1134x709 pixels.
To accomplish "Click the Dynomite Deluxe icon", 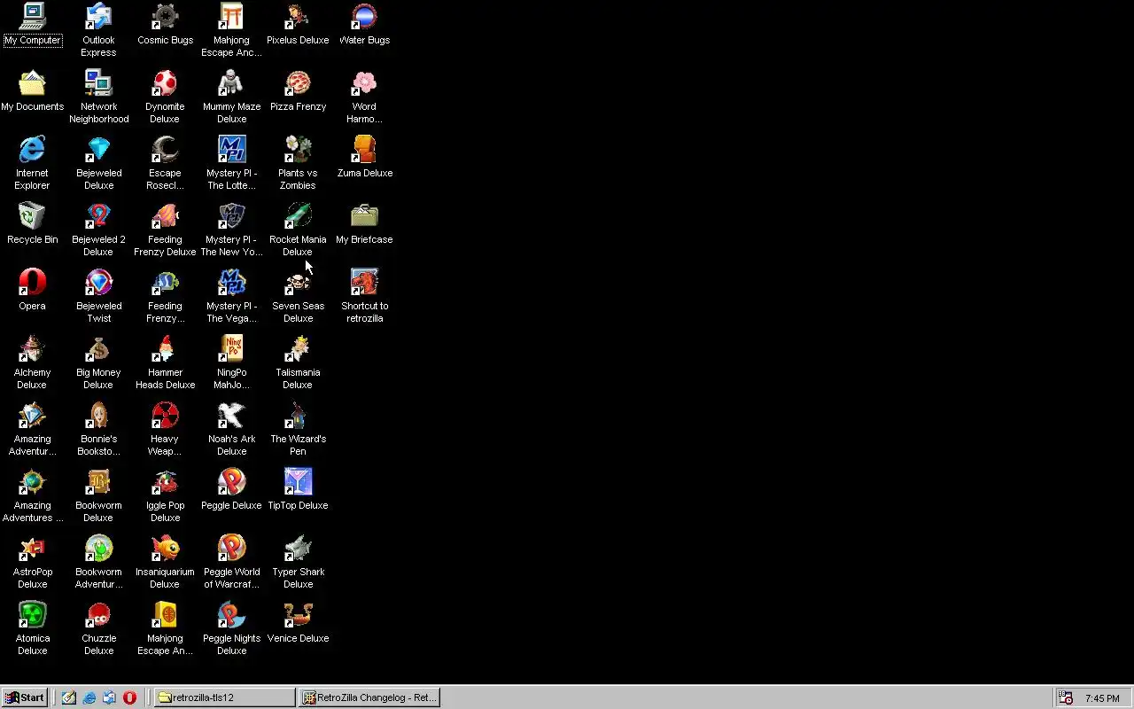I will tap(165, 83).
